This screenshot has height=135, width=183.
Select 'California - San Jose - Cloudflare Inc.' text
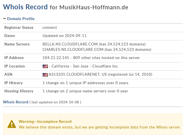(x=85, y=66)
